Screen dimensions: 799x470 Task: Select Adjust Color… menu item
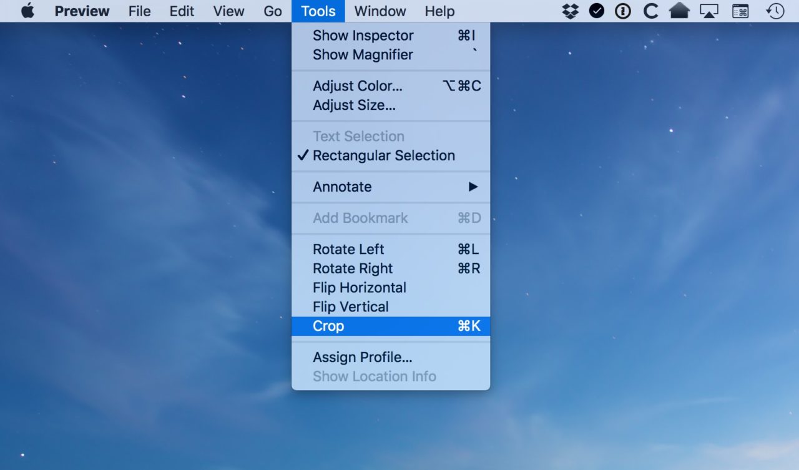click(391, 86)
